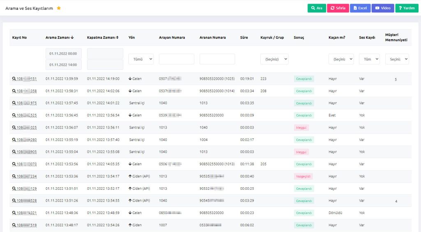Image resolution: width=421 pixels, height=232 pixels.
Task: Click the yellow favorite star icon
Action: click(59, 8)
